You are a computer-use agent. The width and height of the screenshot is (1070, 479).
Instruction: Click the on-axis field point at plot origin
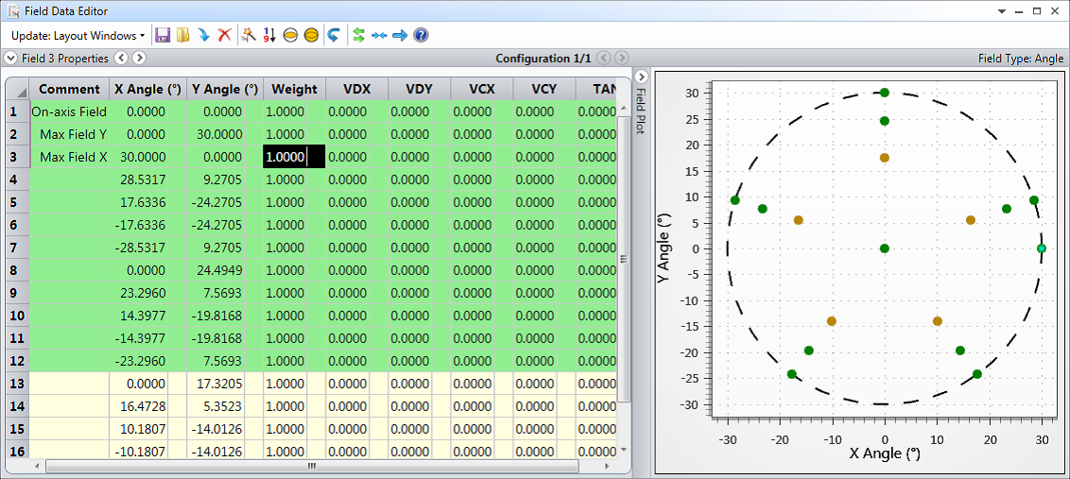point(885,248)
